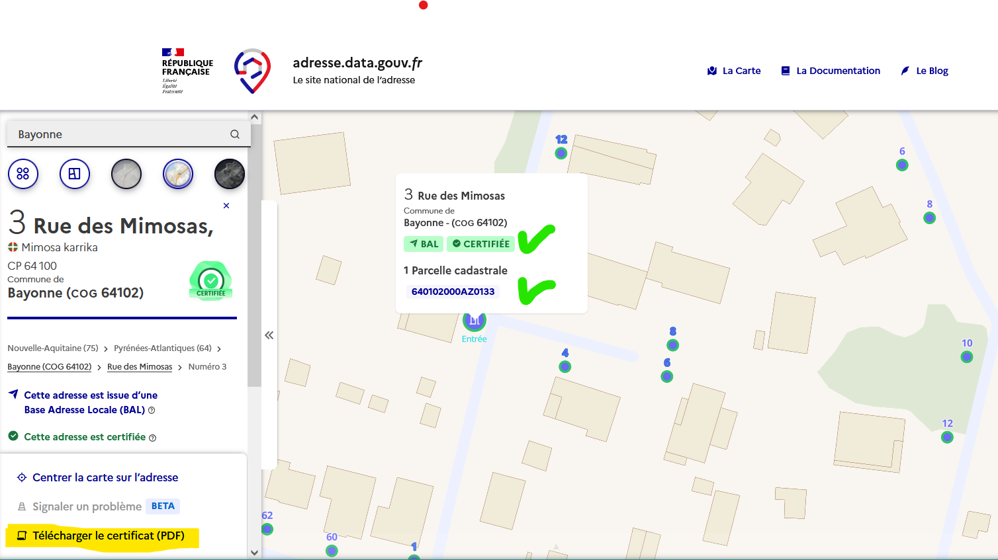Screen dimensions: 998x560
Task: Click the download certificate icon
Action: tap(22, 536)
